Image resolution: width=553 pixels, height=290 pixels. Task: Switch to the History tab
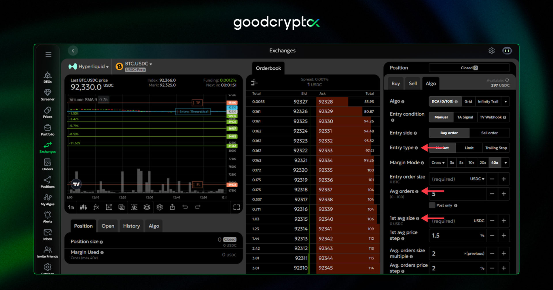pos(131,226)
